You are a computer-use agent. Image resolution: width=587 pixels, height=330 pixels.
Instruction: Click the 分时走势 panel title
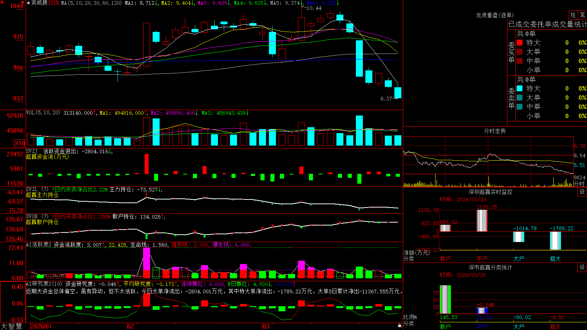click(x=495, y=131)
